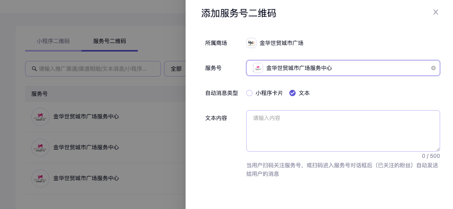Click the second row's City Mall avatar
The image size is (453, 209).
(x=40, y=148)
